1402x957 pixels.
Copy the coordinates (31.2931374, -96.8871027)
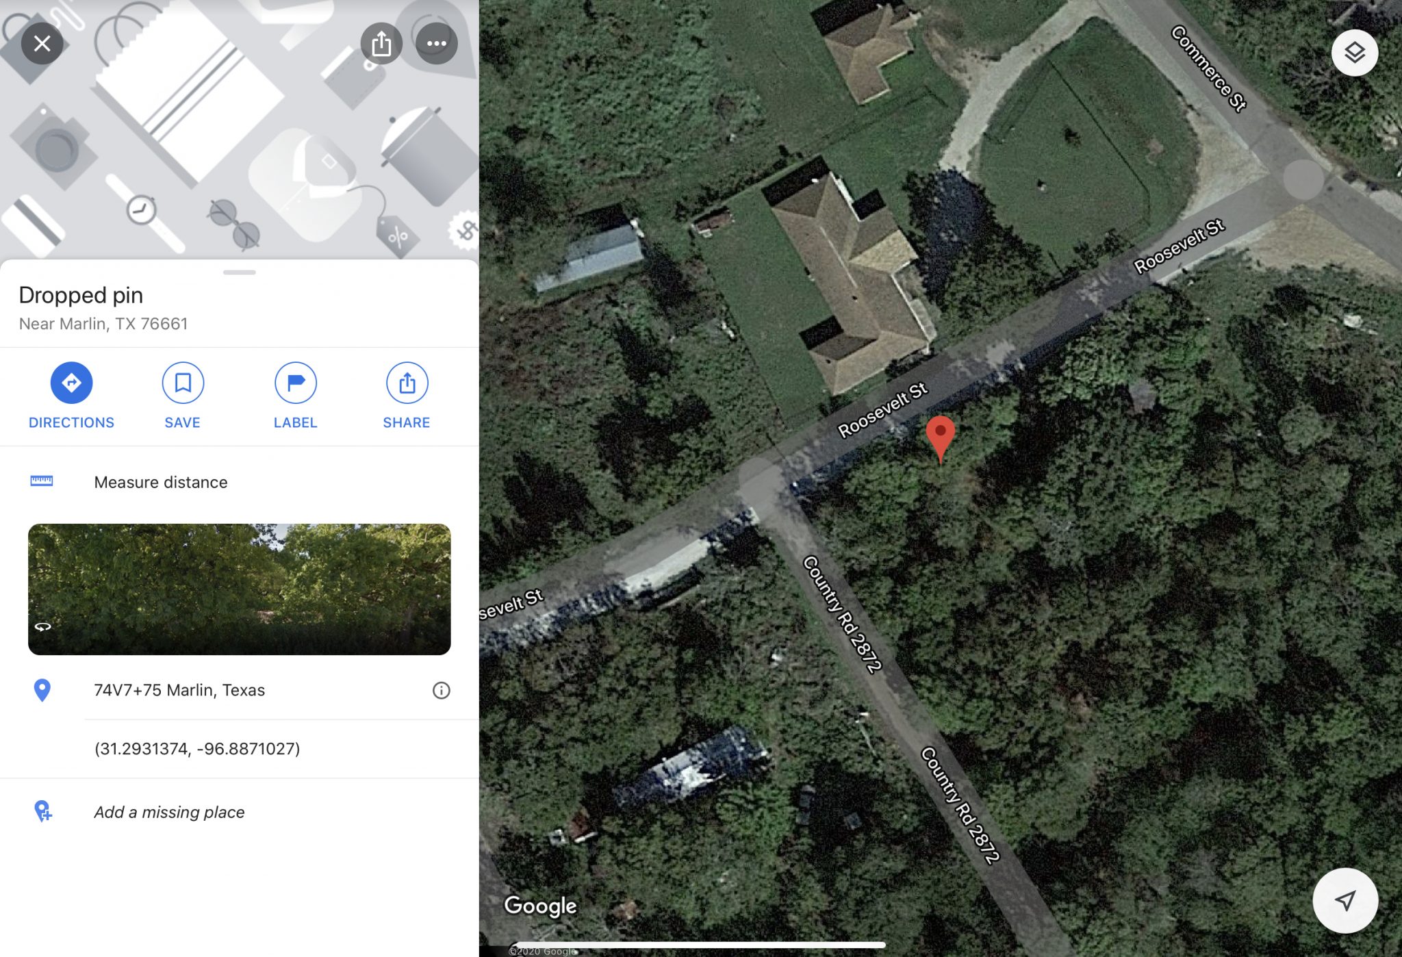click(x=197, y=748)
